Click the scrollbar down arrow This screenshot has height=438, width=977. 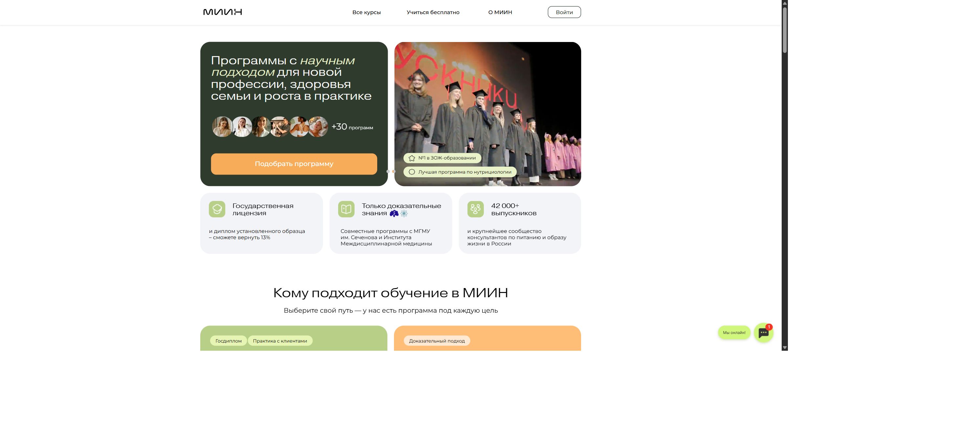[x=785, y=347]
